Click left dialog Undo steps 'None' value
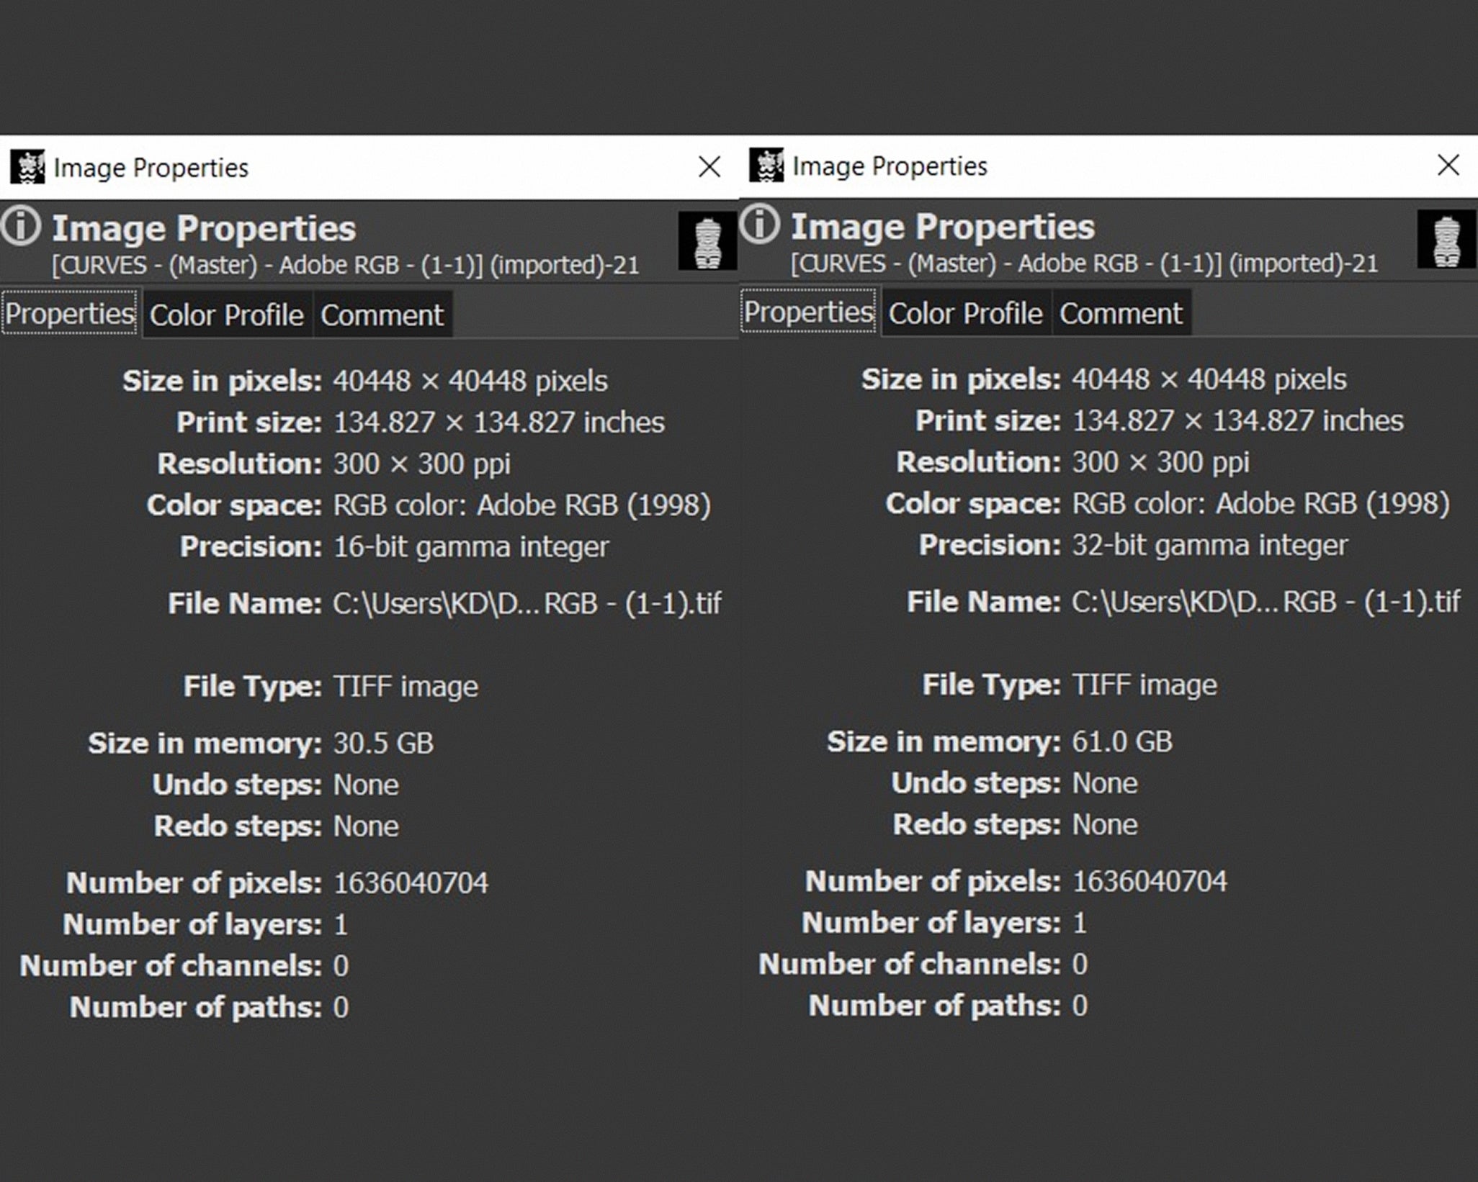This screenshot has width=1478, height=1182. 366,785
